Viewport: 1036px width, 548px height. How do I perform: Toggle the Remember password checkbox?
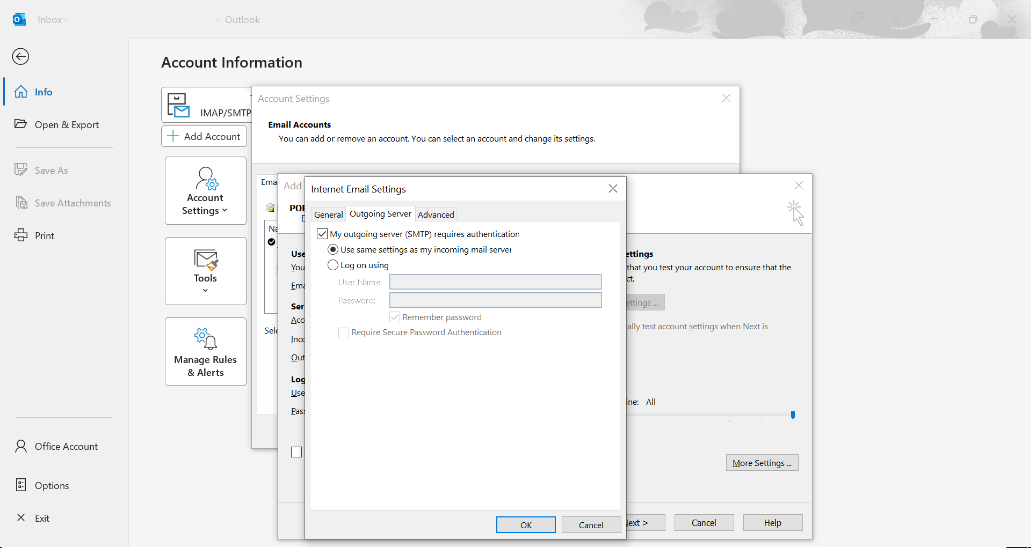pyautogui.click(x=395, y=317)
